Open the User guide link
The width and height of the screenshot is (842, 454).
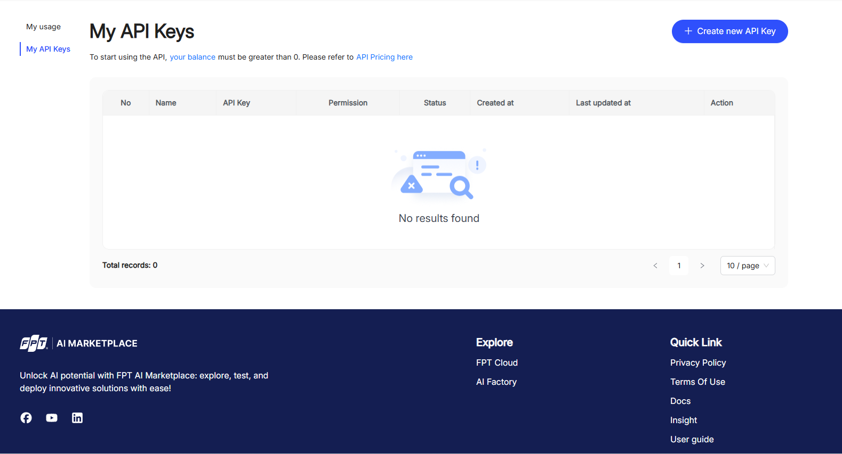(692, 439)
